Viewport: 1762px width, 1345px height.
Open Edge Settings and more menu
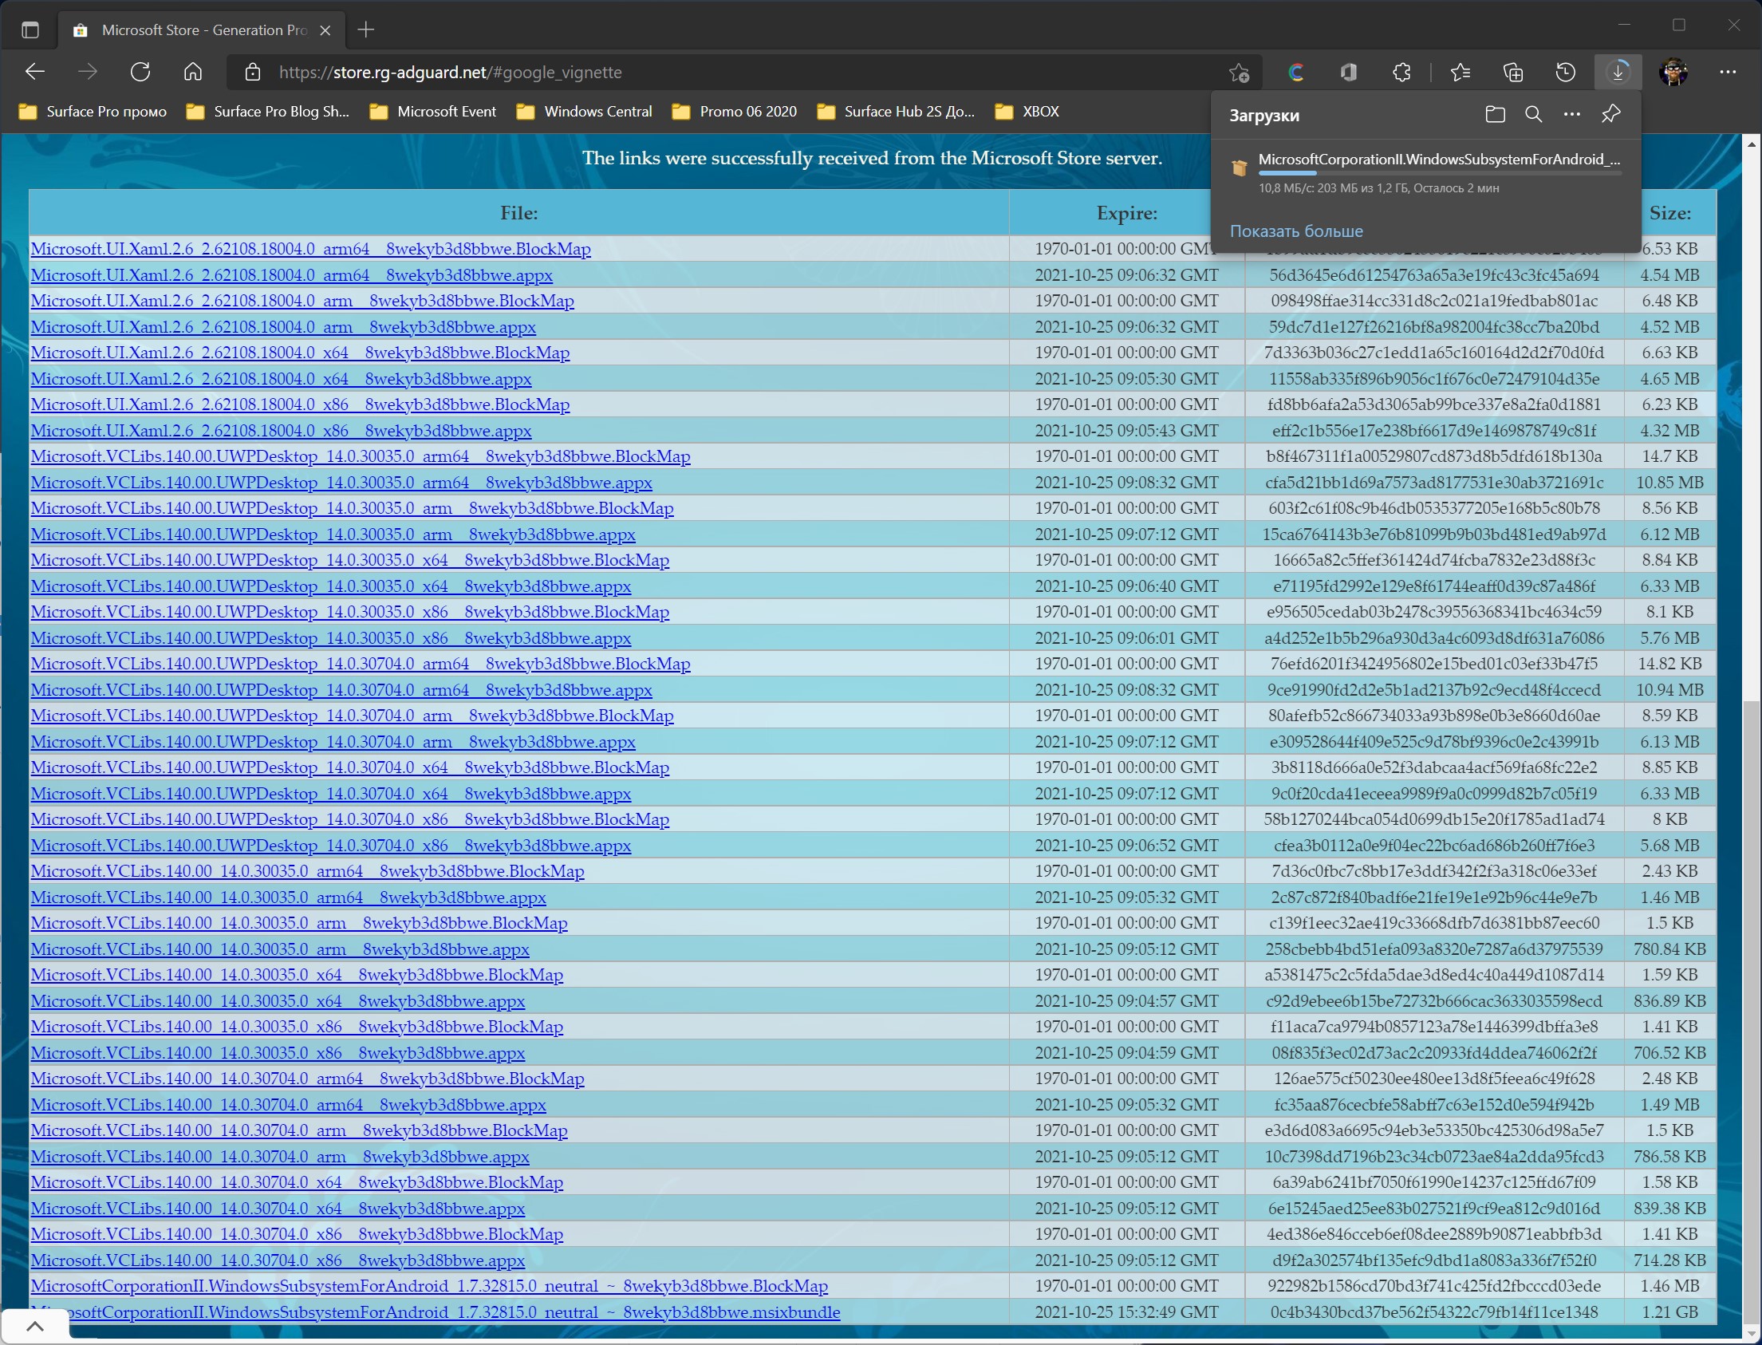click(x=1728, y=72)
